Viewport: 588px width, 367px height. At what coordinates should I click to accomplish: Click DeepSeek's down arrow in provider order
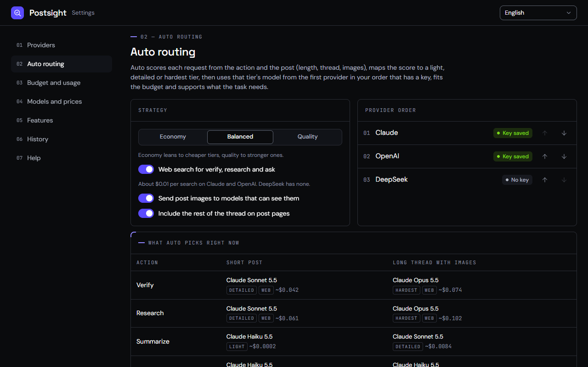pyautogui.click(x=564, y=180)
